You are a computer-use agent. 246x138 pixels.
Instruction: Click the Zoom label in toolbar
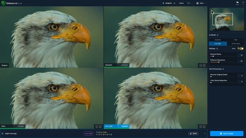181,3
